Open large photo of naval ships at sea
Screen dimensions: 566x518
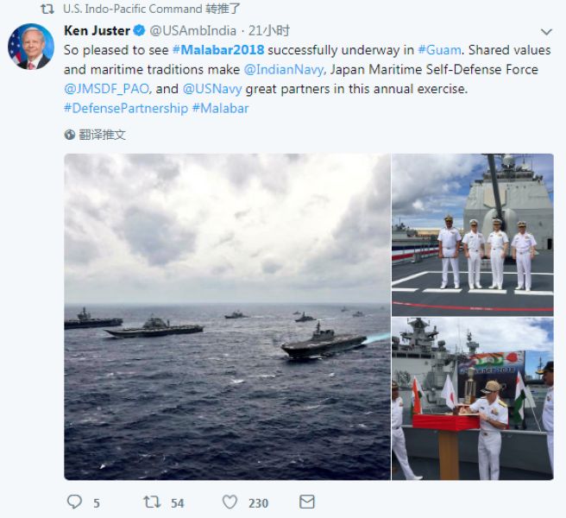[228, 317]
